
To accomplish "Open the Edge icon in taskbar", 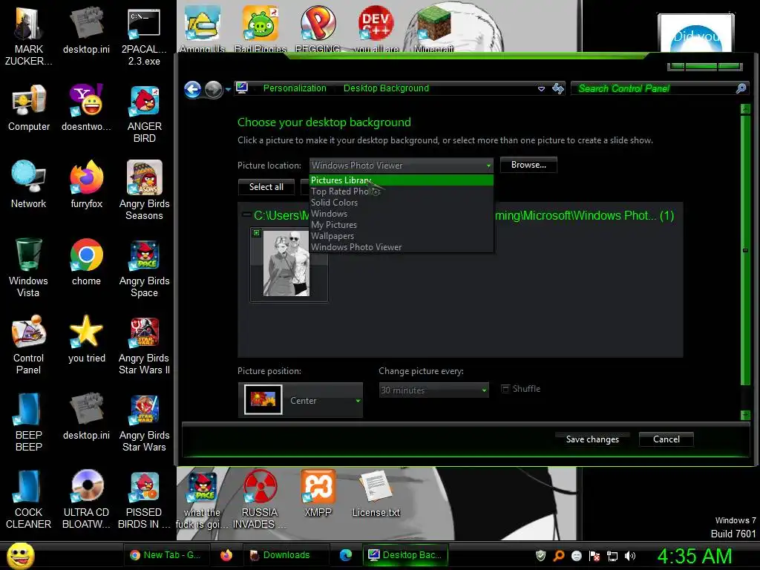I will [x=346, y=555].
